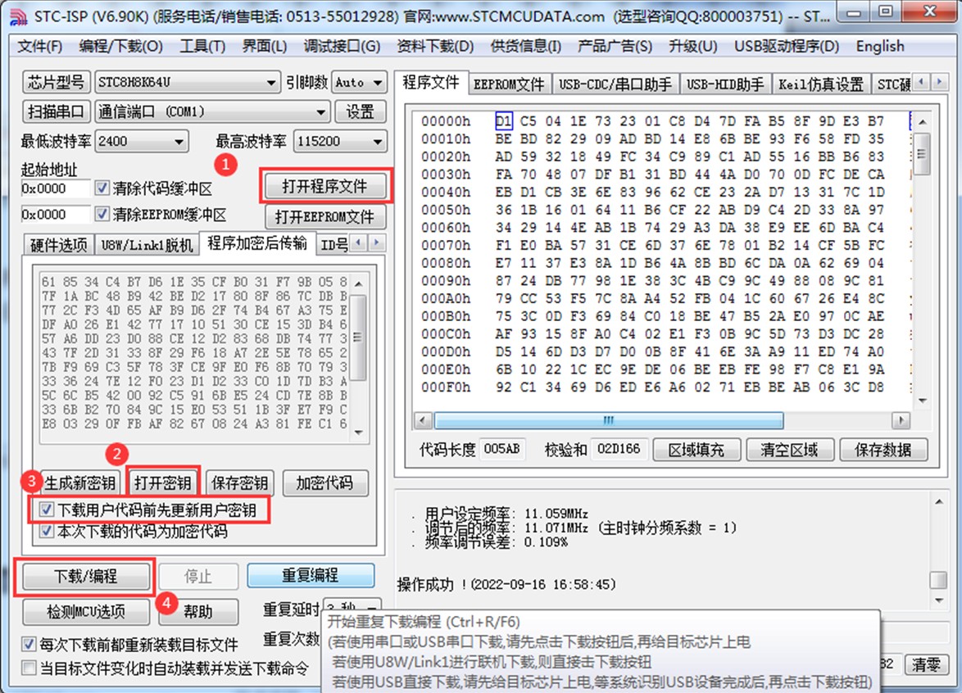Click hex view scrollbar up arrow

point(922,122)
